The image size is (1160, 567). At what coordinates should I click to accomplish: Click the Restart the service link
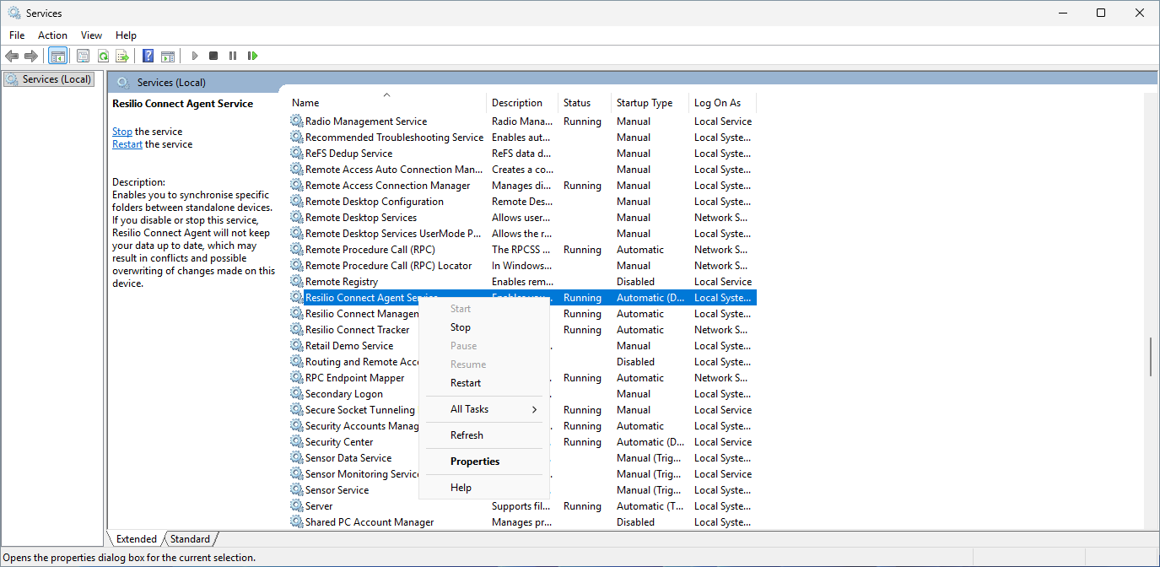127,144
